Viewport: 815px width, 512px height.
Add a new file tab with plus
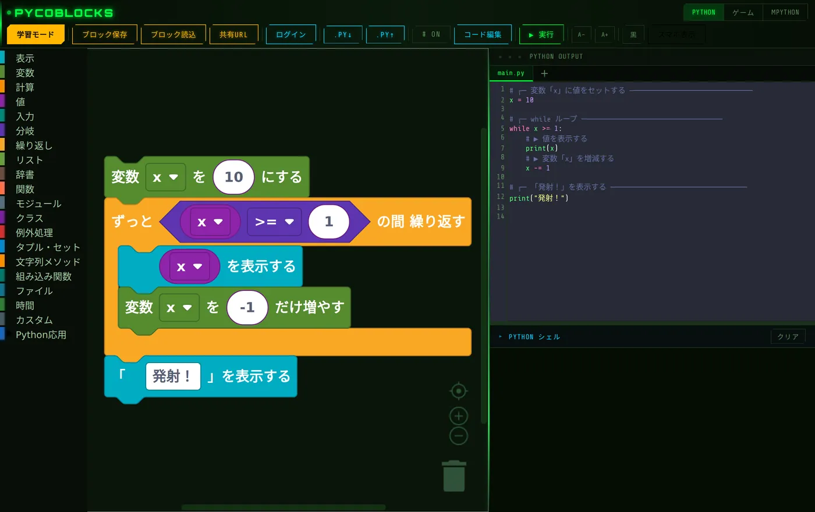(x=544, y=73)
